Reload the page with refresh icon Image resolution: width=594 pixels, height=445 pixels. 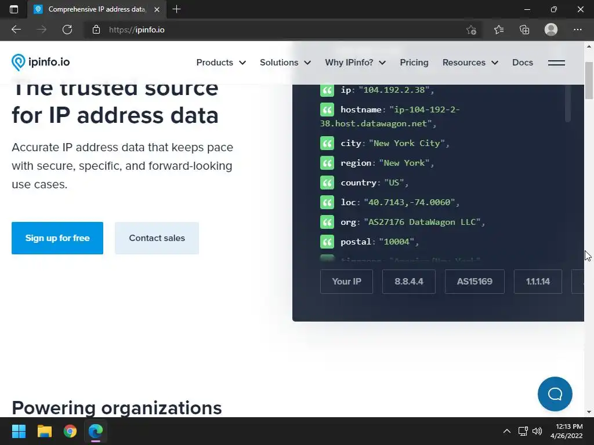click(x=67, y=30)
